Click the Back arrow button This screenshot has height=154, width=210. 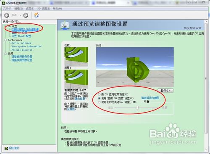pyautogui.click(x=7, y=15)
